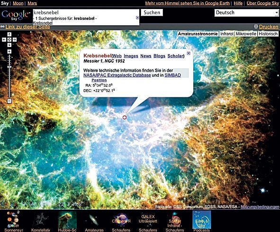This screenshot has height=232, width=280.
Task: Click the Suchen button
Action: 152,12
